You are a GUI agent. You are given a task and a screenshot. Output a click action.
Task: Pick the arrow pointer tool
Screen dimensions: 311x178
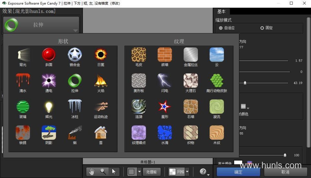(x=114, y=172)
